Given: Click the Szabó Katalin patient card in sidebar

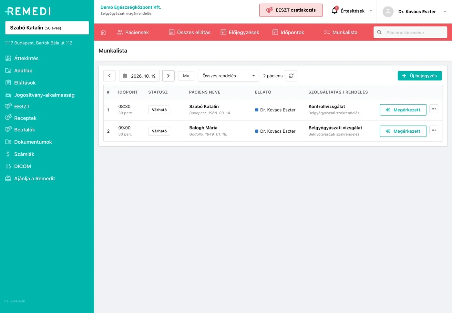Looking at the screenshot, I should [47, 28].
